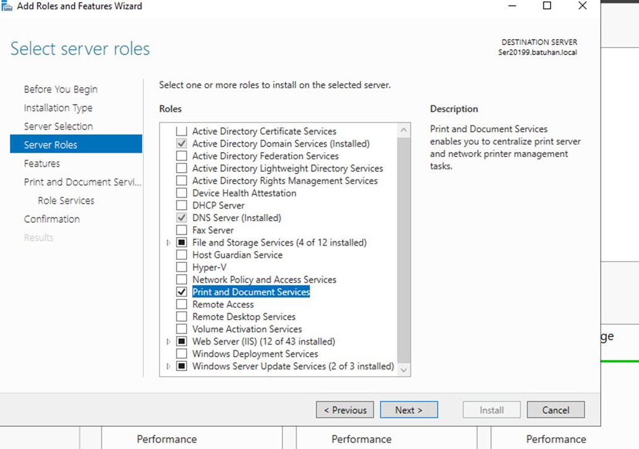Enable Volume Activation Services checkbox
639x449 pixels.
[x=181, y=328]
